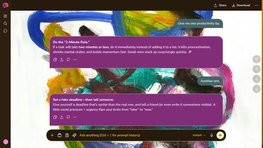Click the clipboard icon in the prompt bar

pos(67,135)
